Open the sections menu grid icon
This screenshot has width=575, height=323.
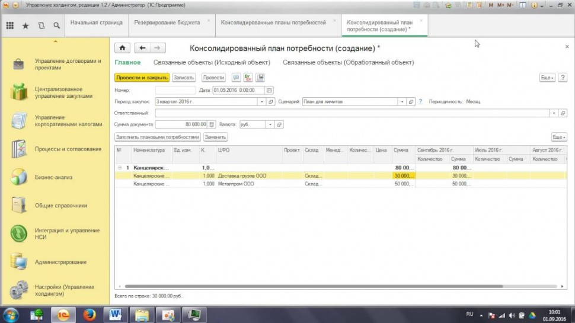[10, 26]
